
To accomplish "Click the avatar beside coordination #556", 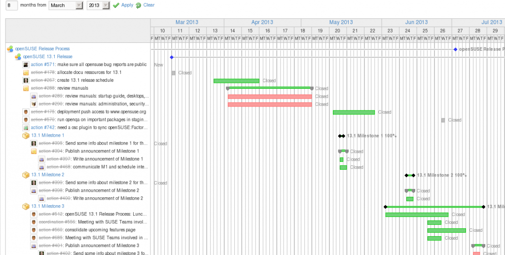I will pyautogui.click(x=34, y=222).
